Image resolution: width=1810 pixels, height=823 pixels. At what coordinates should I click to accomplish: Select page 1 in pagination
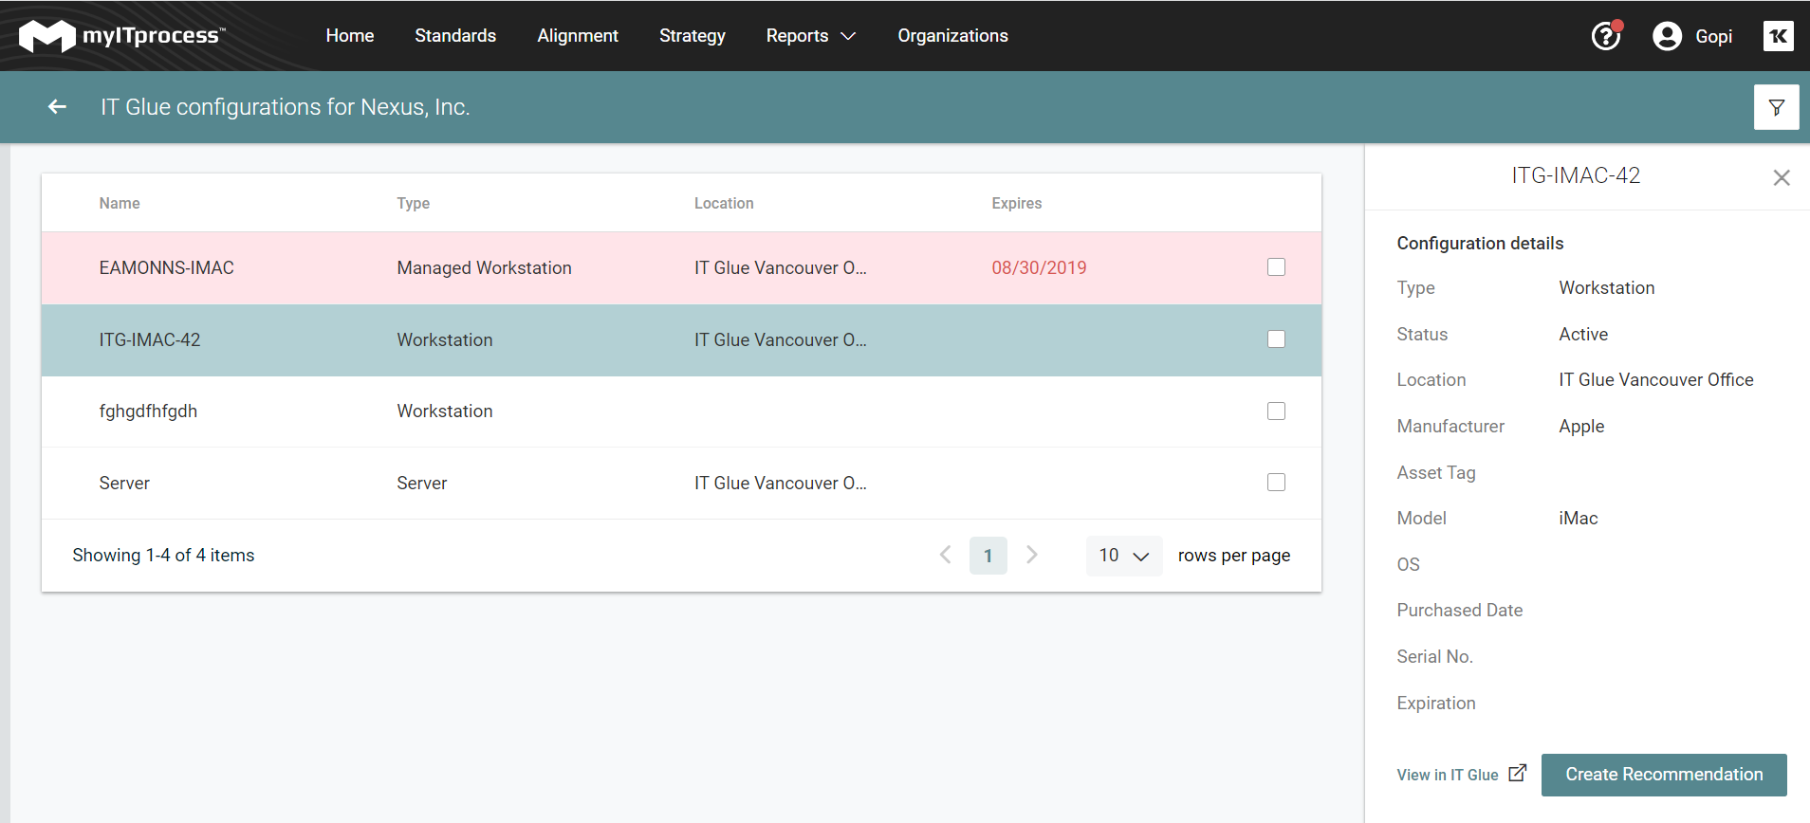pyautogui.click(x=988, y=556)
